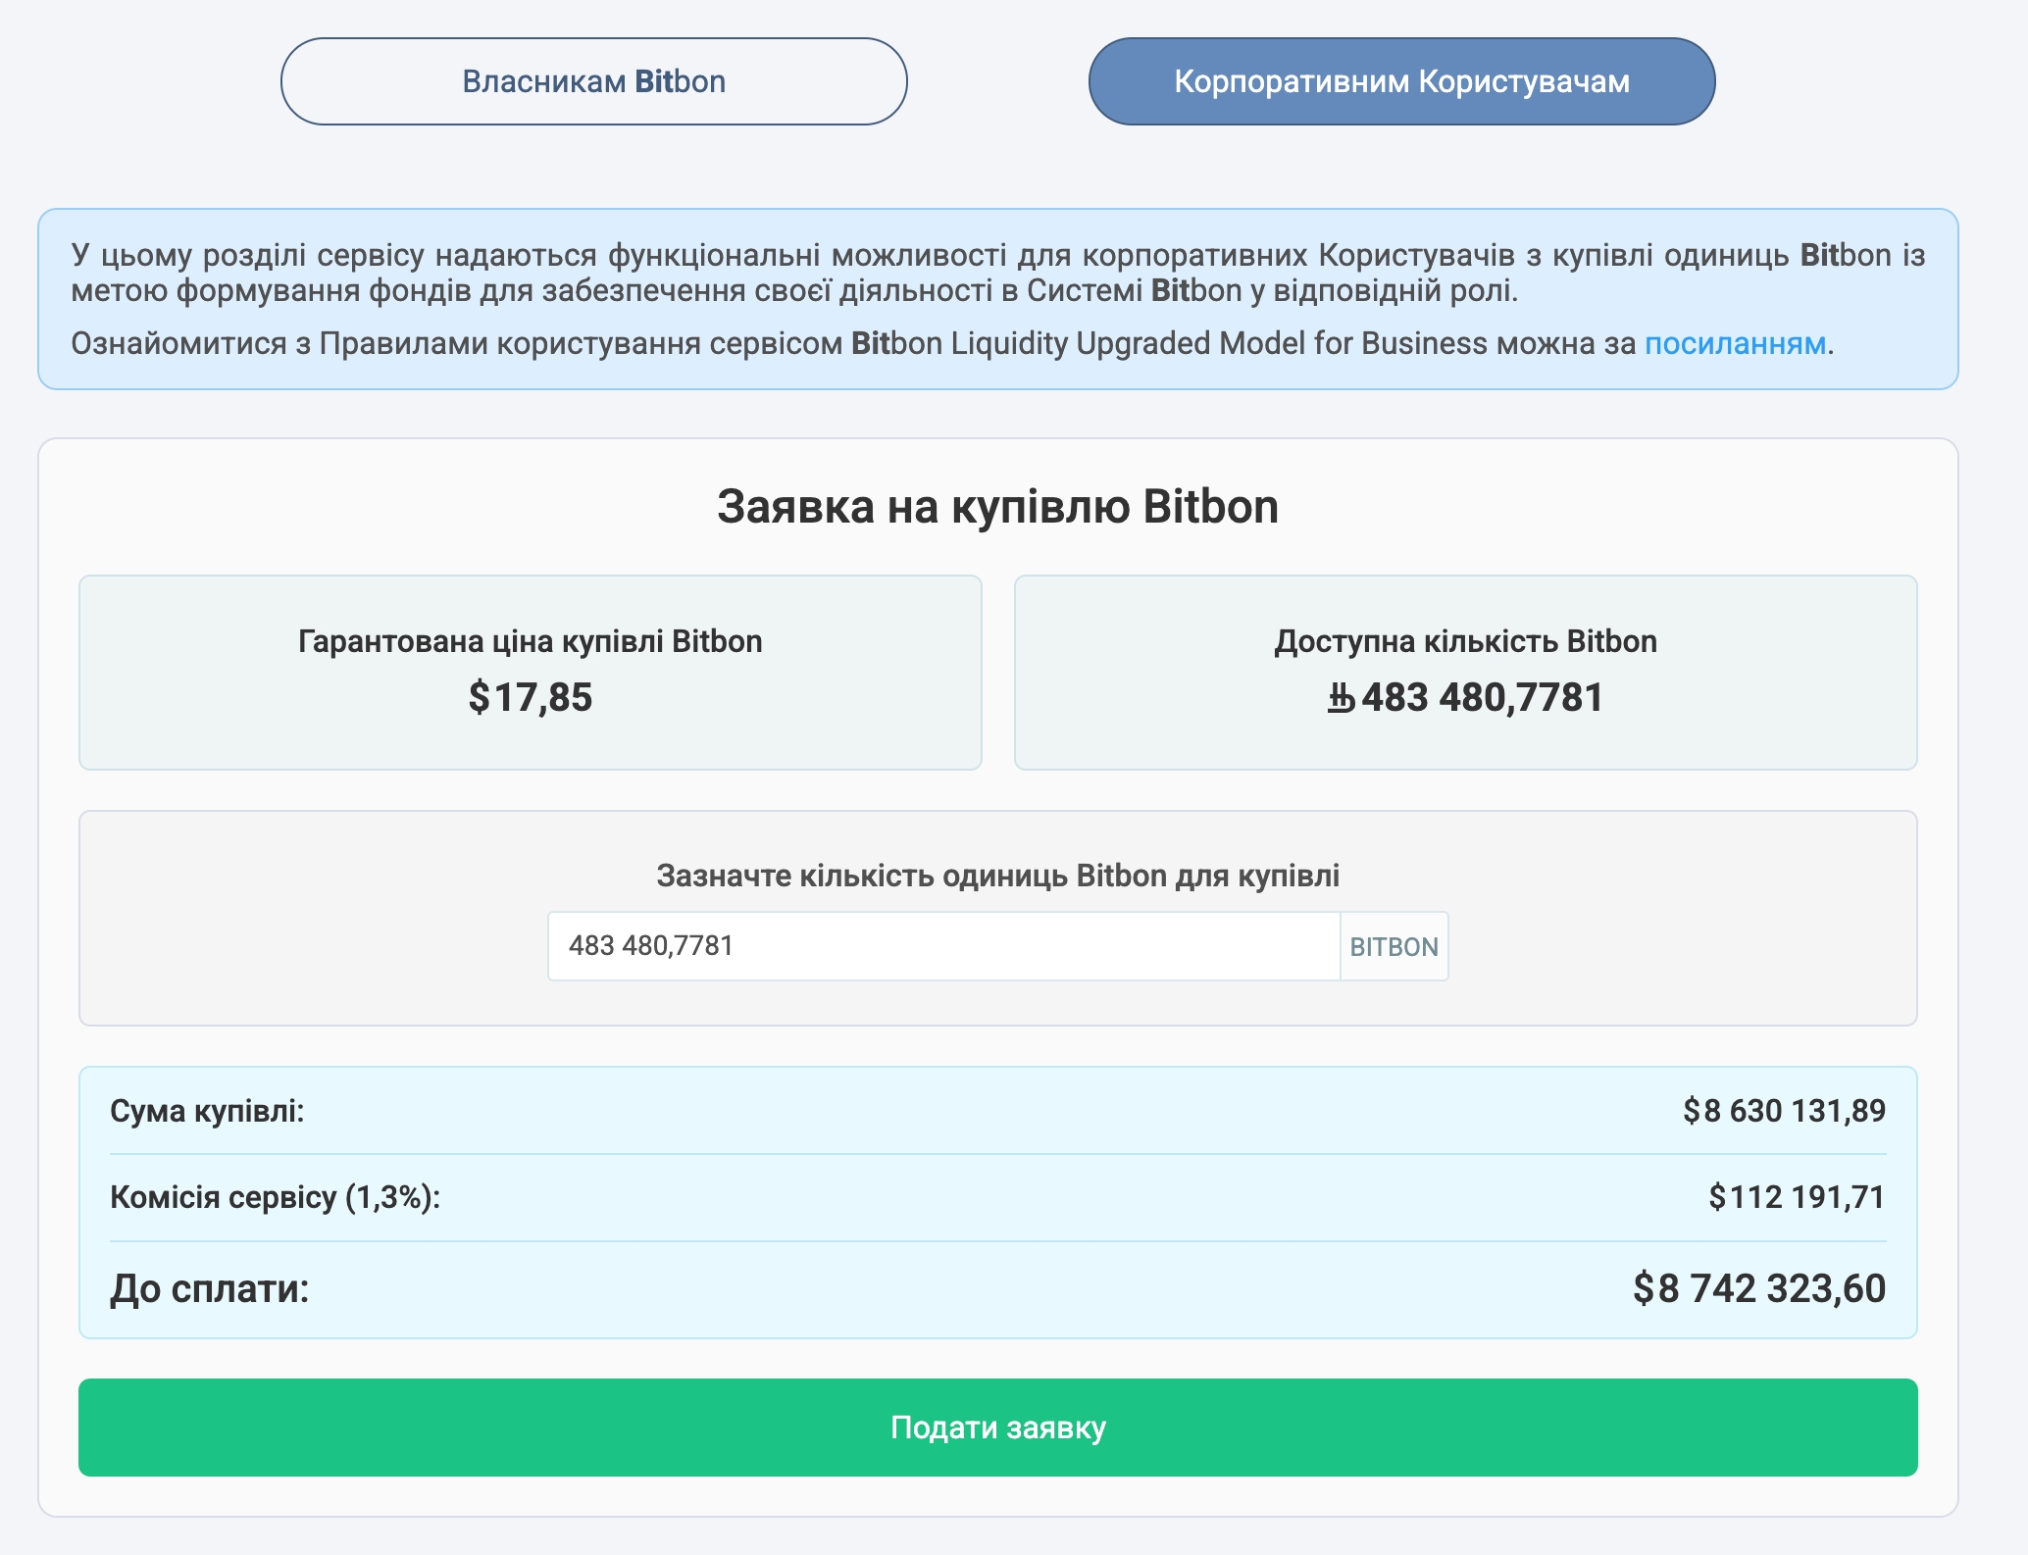The image size is (2028, 1555).
Task: Click the Заявка на купівлю Bitbon heading
Action: pyautogui.click(x=997, y=507)
